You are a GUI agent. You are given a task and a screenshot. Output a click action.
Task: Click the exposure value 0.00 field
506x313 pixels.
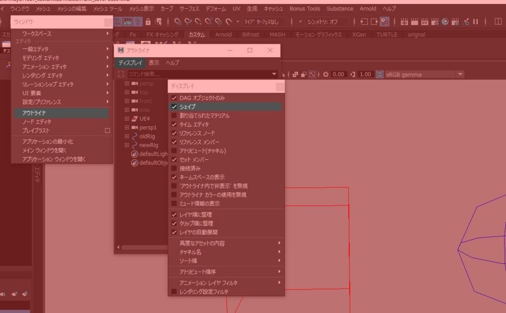tap(338, 74)
